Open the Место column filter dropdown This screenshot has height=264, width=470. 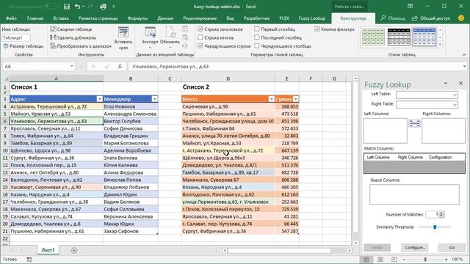(271, 99)
